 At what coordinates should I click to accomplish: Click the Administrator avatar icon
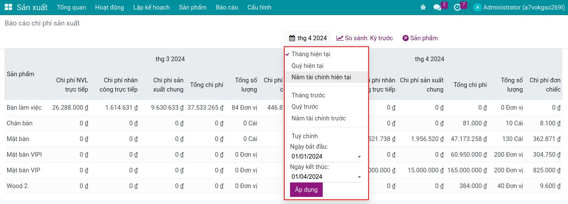477,7
